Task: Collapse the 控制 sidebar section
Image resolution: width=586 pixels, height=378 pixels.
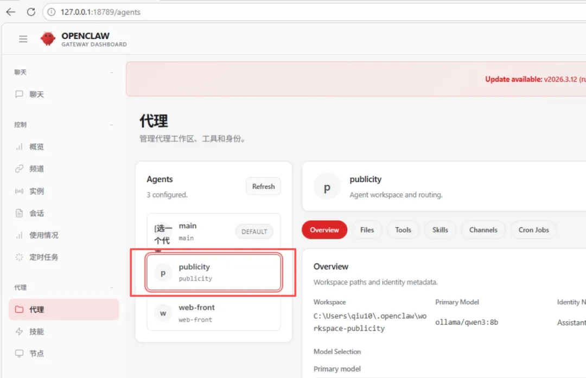Action: (111, 125)
